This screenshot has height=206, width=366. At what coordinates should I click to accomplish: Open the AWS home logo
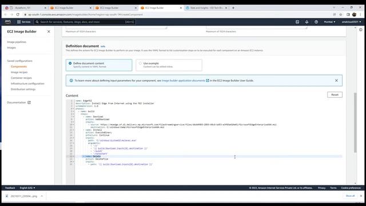coord(7,22)
